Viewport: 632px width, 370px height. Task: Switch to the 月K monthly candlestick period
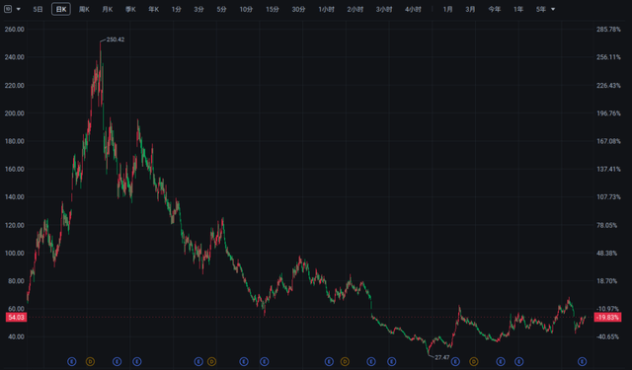coord(108,9)
